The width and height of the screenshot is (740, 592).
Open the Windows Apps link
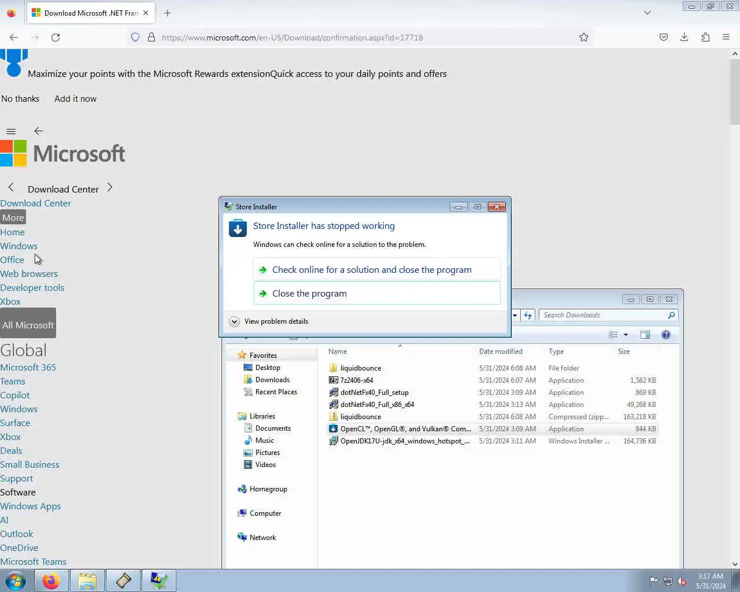click(x=31, y=506)
